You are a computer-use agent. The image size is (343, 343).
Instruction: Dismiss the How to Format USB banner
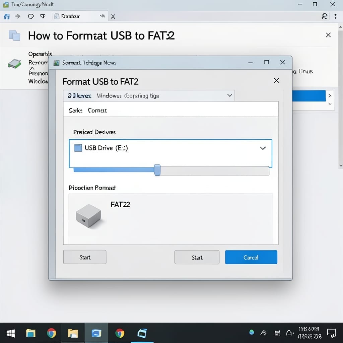pyautogui.click(x=328, y=35)
